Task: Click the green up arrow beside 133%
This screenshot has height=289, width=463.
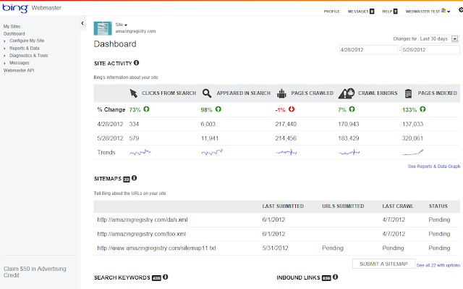Action: (422, 109)
